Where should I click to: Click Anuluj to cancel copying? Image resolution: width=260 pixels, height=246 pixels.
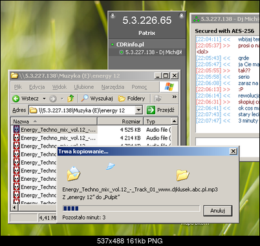[217, 210]
